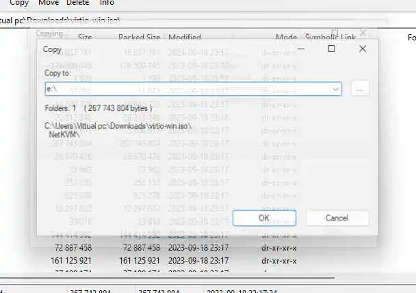
Task: Click the Copy toolbar button
Action: pos(19,3)
